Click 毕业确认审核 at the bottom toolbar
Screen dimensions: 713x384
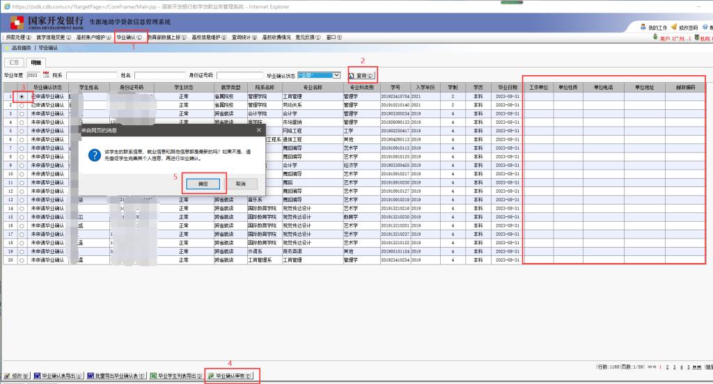click(x=230, y=376)
